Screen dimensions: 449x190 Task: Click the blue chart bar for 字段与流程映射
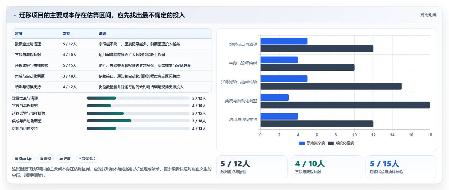pos(279,60)
